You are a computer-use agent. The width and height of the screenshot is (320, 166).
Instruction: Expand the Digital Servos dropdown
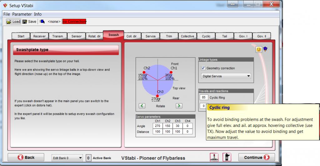pos(226,76)
